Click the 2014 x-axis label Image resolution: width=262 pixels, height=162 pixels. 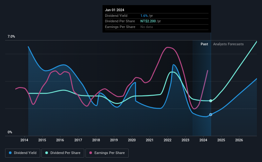click(24, 140)
